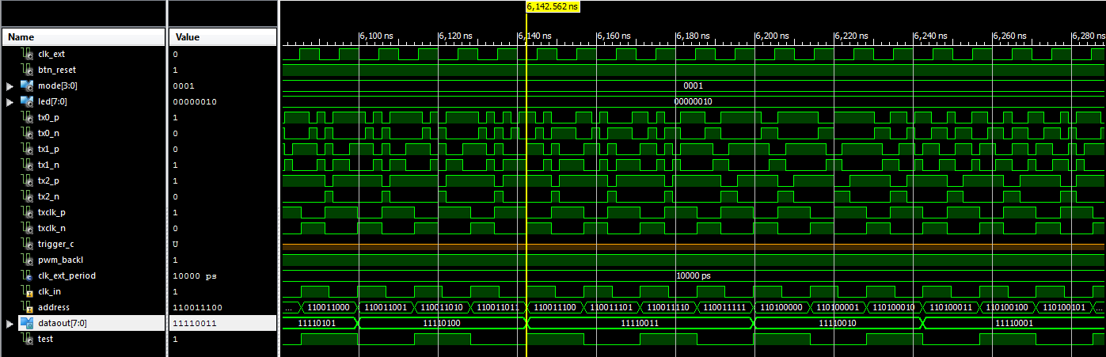Select the clk_in signal name

pyautogui.click(x=49, y=291)
